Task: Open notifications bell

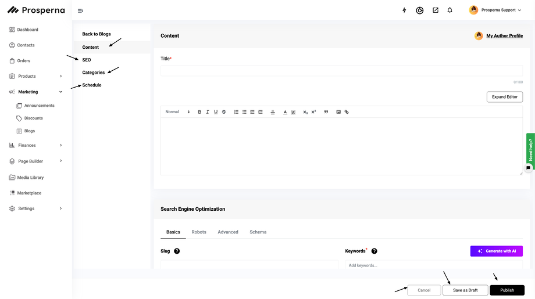Action: 450,10
